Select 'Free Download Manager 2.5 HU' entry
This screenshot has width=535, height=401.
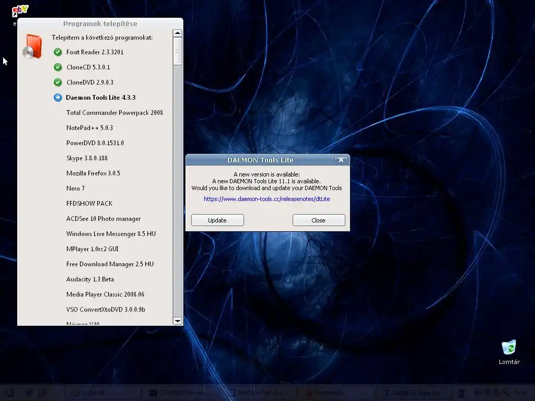(110, 264)
